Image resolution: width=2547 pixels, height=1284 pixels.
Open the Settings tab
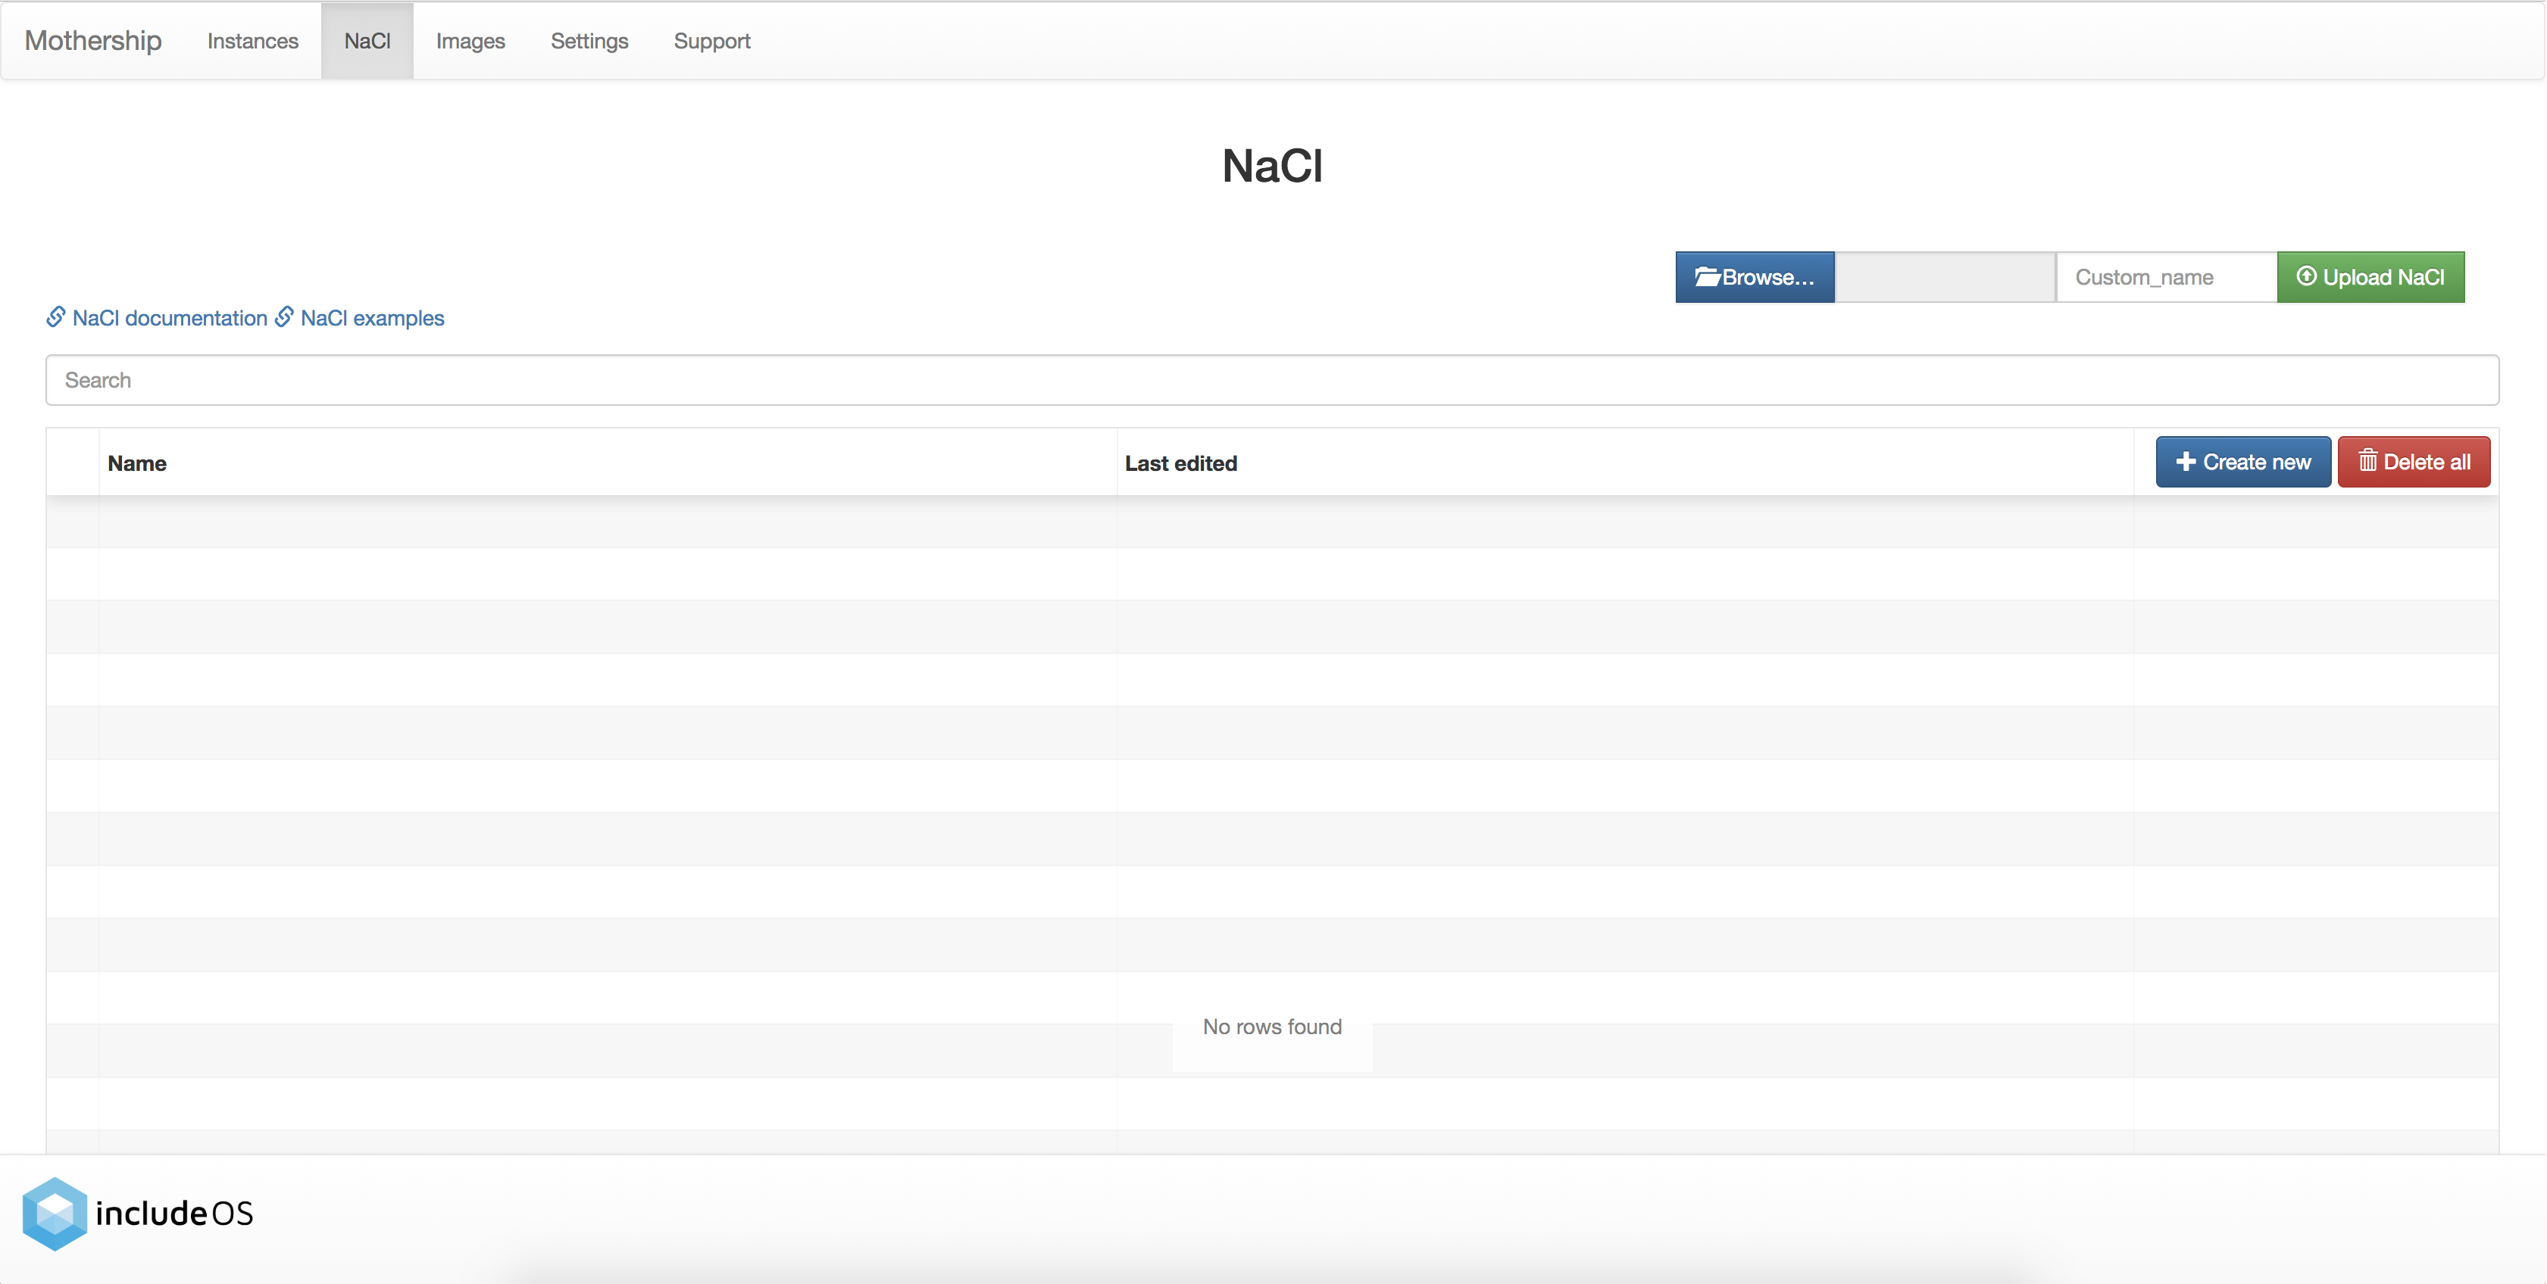click(x=589, y=41)
